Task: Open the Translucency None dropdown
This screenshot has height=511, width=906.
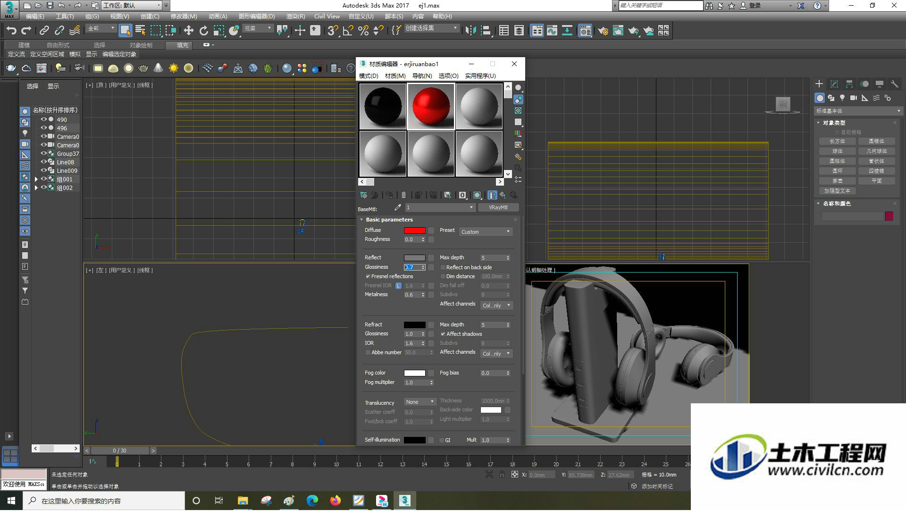Action: 420,402
